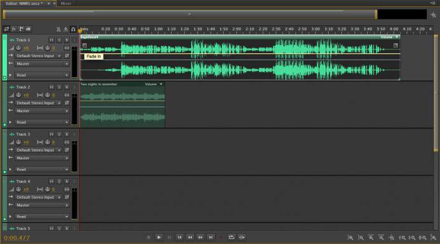Open Track 3 Master output dropdown
Screen dimensions: 440x244
(x=42, y=158)
